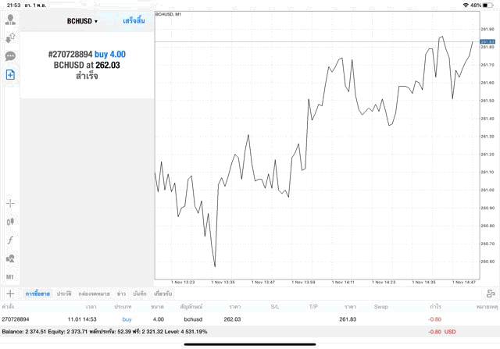Click the plus icon beside the bottom tabs

pyautogui.click(x=10, y=294)
